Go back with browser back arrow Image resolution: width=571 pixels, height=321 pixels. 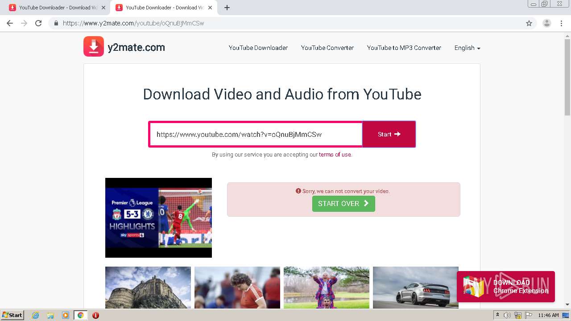tap(10, 23)
